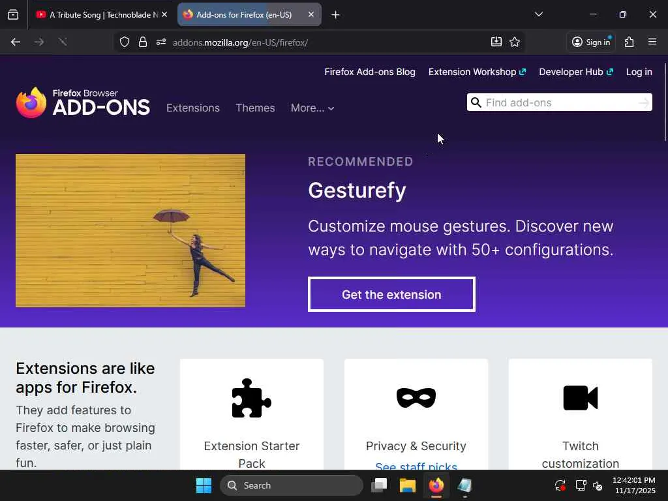Switch to the Technoblade Tribute Song tab

click(101, 15)
